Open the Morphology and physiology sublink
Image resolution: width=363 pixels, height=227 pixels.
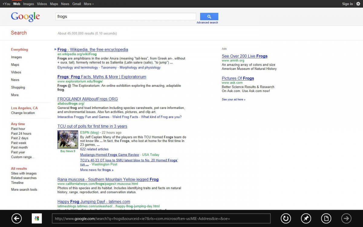pyautogui.click(x=140, y=67)
